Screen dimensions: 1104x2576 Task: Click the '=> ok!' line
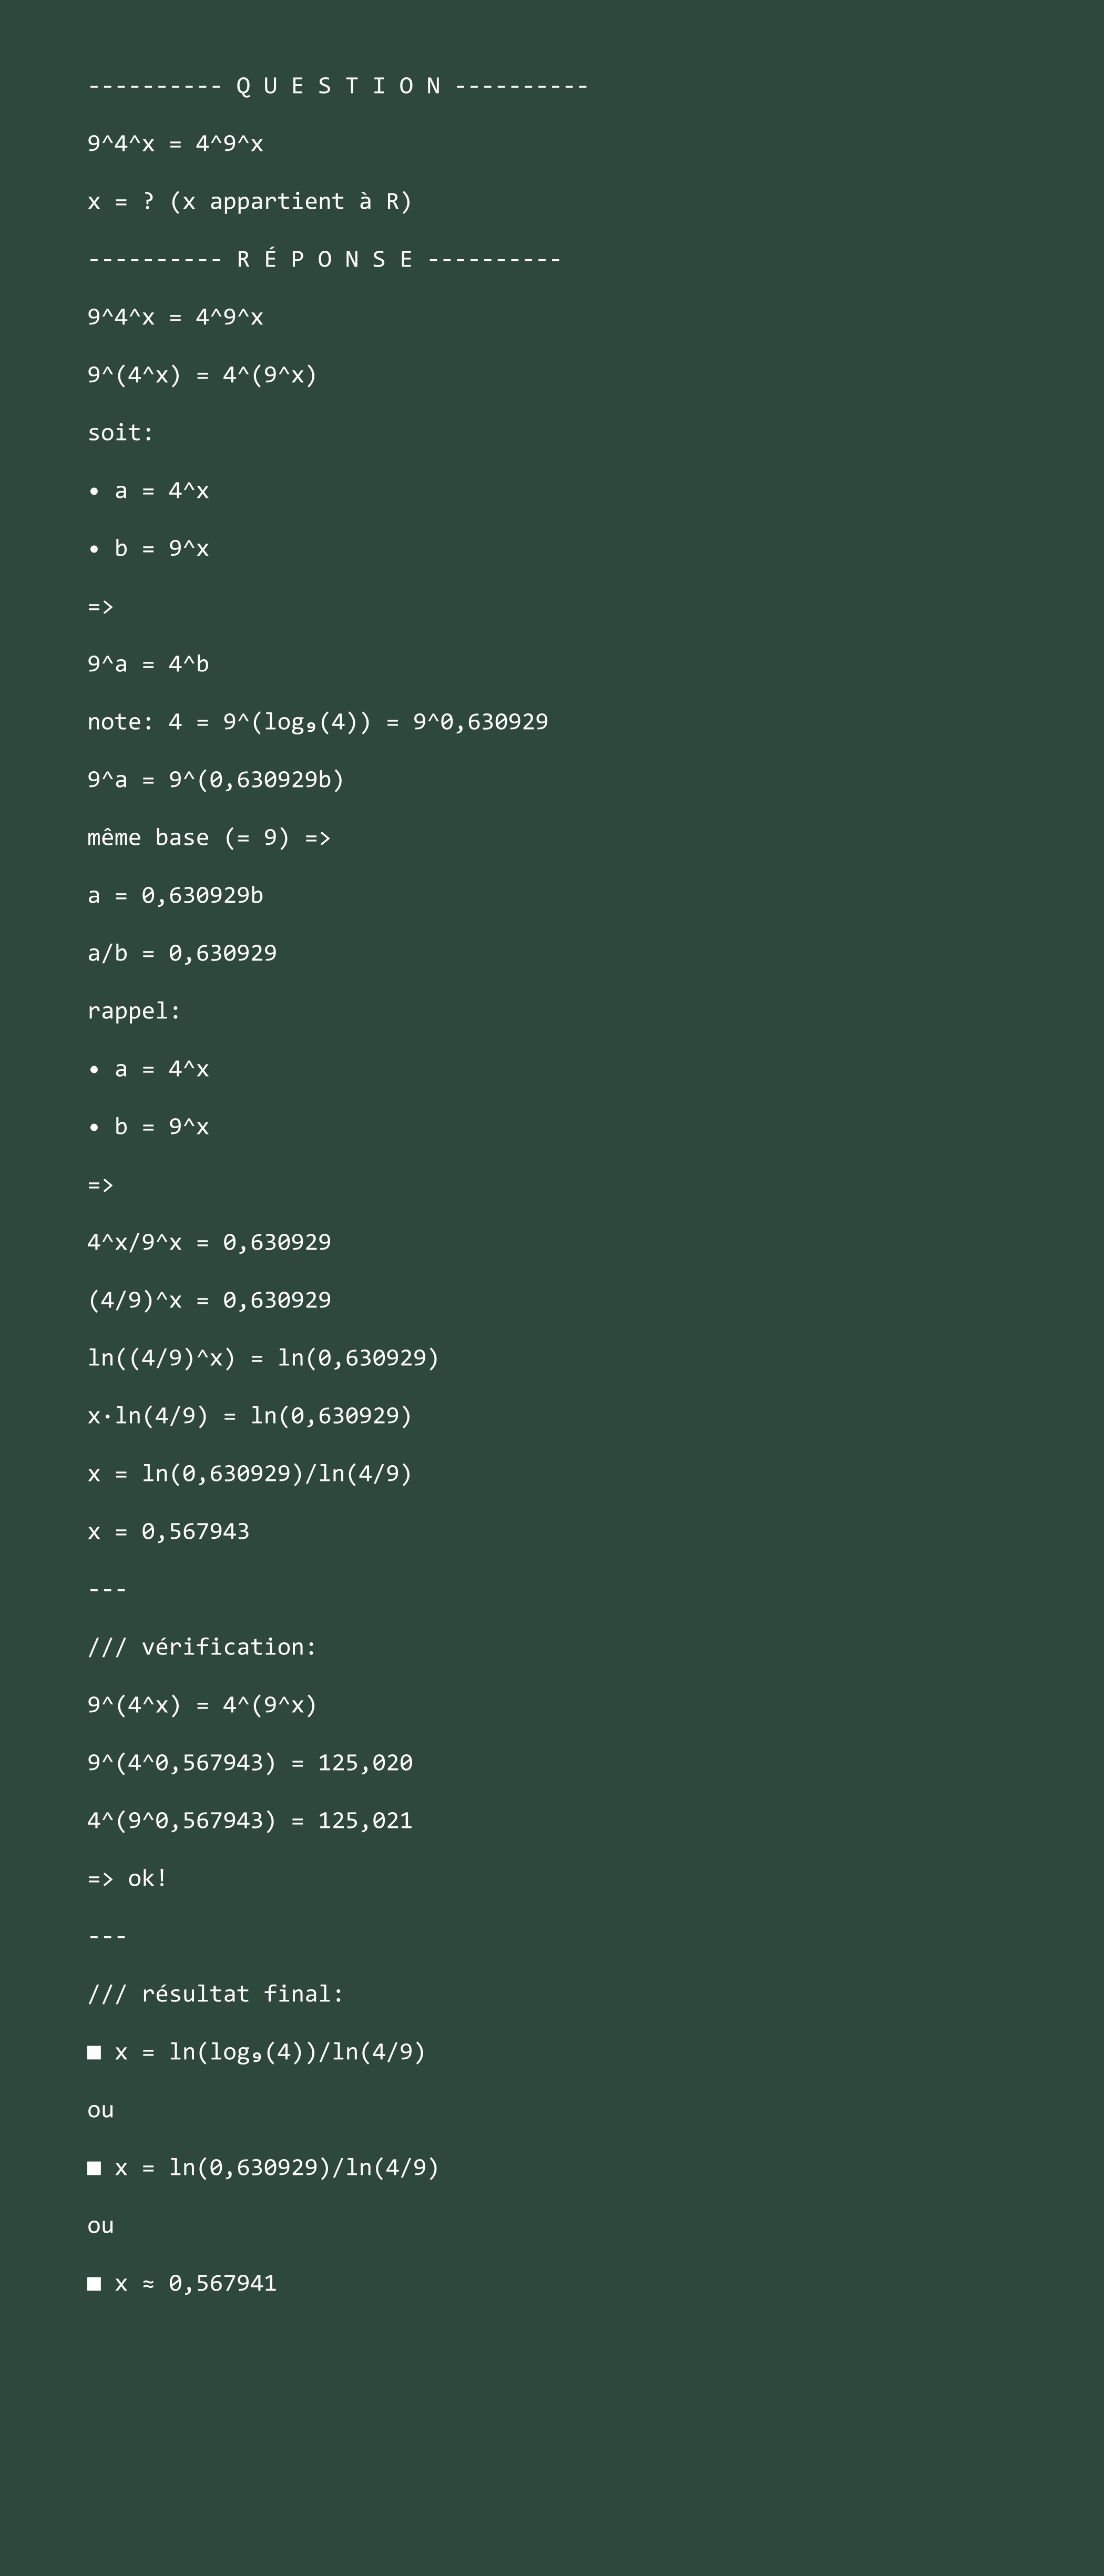(127, 1878)
